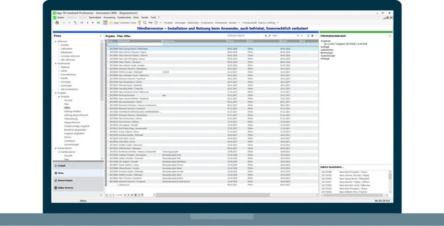The height and width of the screenshot is (226, 444).
Task: Click the magnifier search icon in toolbar
Action: coord(145,23)
